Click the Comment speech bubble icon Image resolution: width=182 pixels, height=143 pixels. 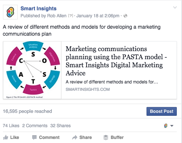pos(34,137)
